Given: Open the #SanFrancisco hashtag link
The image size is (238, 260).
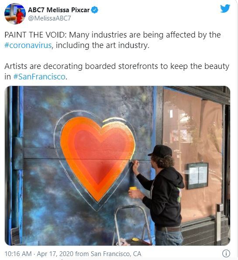Looking at the screenshot, I should (x=39, y=77).
